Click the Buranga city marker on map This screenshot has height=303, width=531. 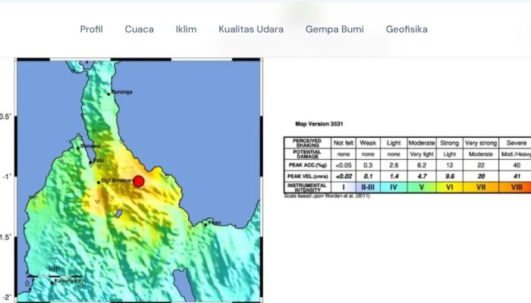(108, 94)
